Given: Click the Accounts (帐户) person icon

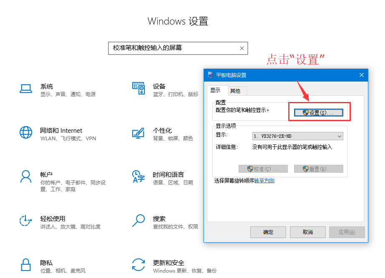Looking at the screenshot, I should [26, 176].
